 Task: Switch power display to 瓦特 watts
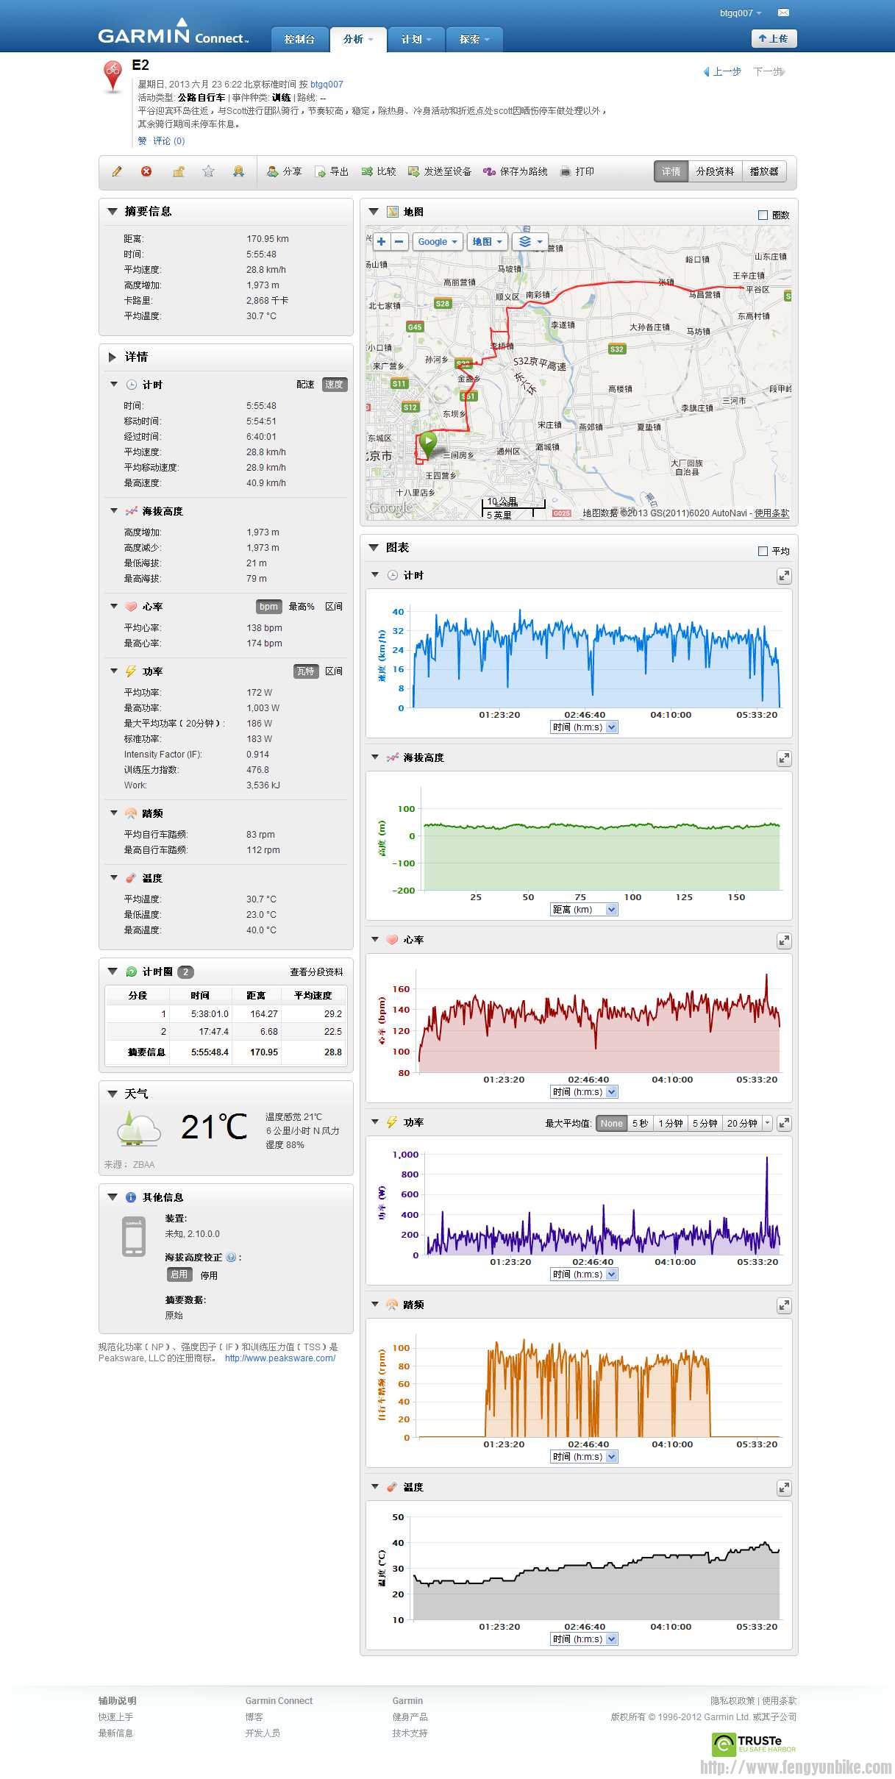click(305, 671)
